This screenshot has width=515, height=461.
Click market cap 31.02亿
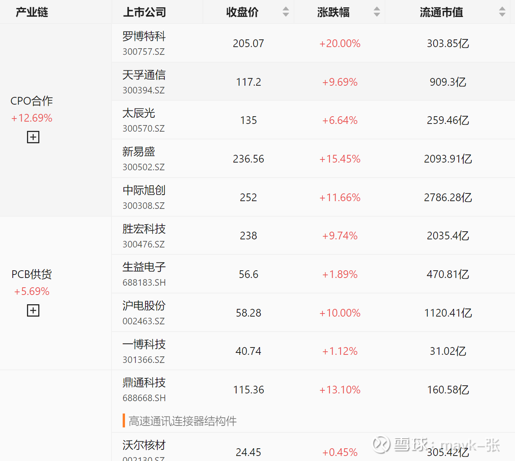(448, 351)
